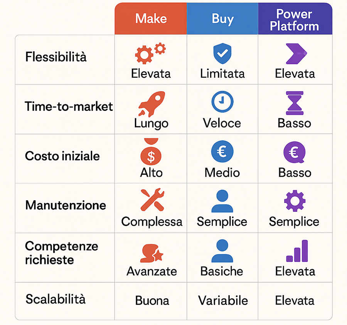
Task: Click the orange gears icon above Elevata
Action: [150, 54]
